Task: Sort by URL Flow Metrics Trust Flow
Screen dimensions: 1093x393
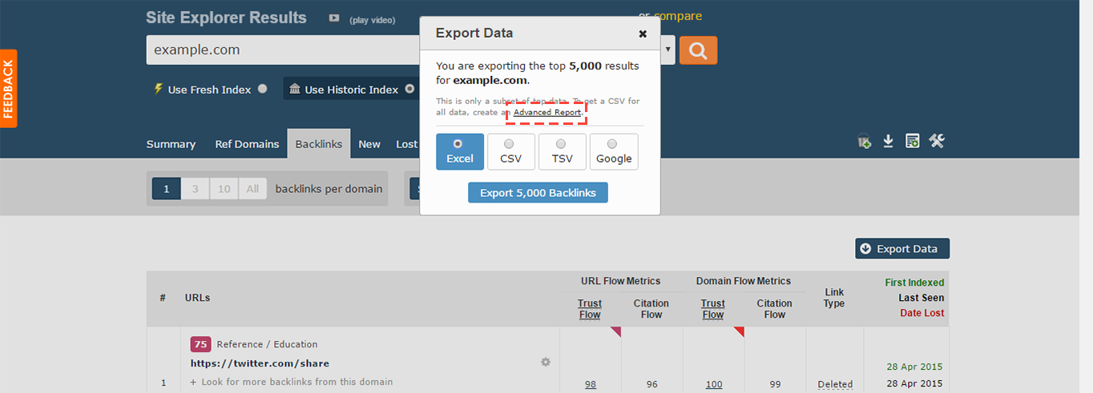Action: tap(590, 309)
